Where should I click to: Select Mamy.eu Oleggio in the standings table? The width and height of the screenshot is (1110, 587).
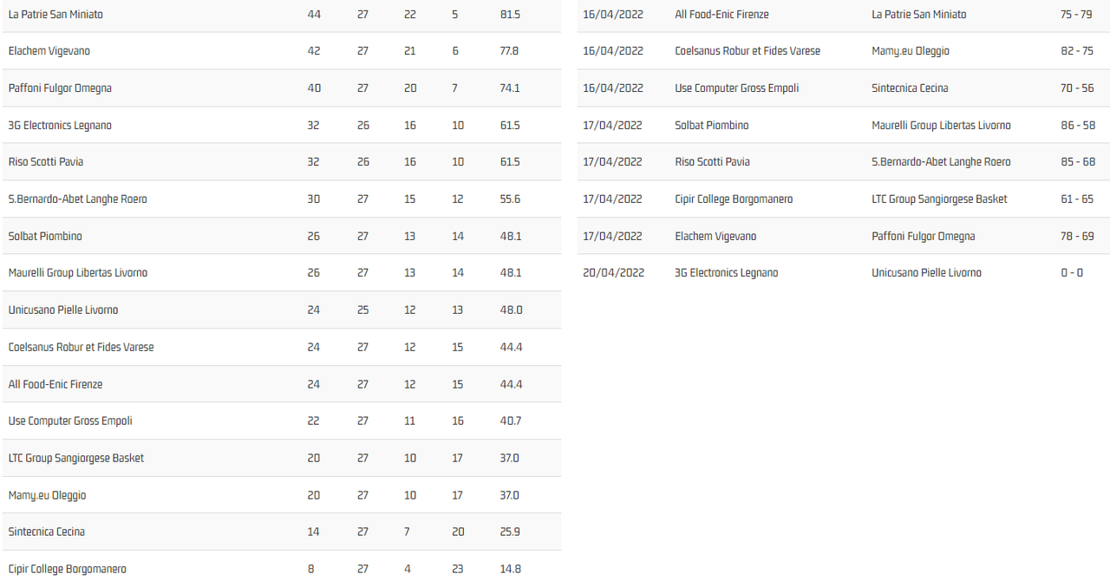[x=48, y=496]
